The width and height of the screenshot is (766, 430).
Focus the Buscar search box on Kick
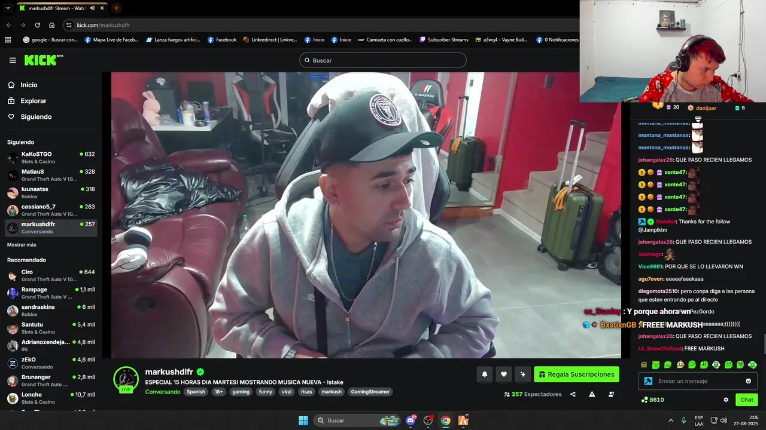click(382, 60)
